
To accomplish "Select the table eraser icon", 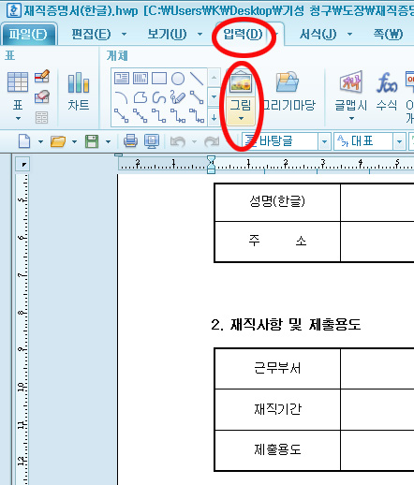I will (x=42, y=96).
